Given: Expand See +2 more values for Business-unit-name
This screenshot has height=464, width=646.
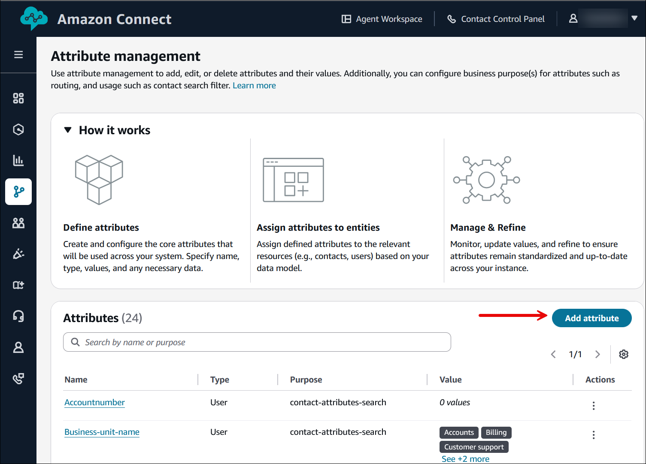Looking at the screenshot, I should coord(465,458).
